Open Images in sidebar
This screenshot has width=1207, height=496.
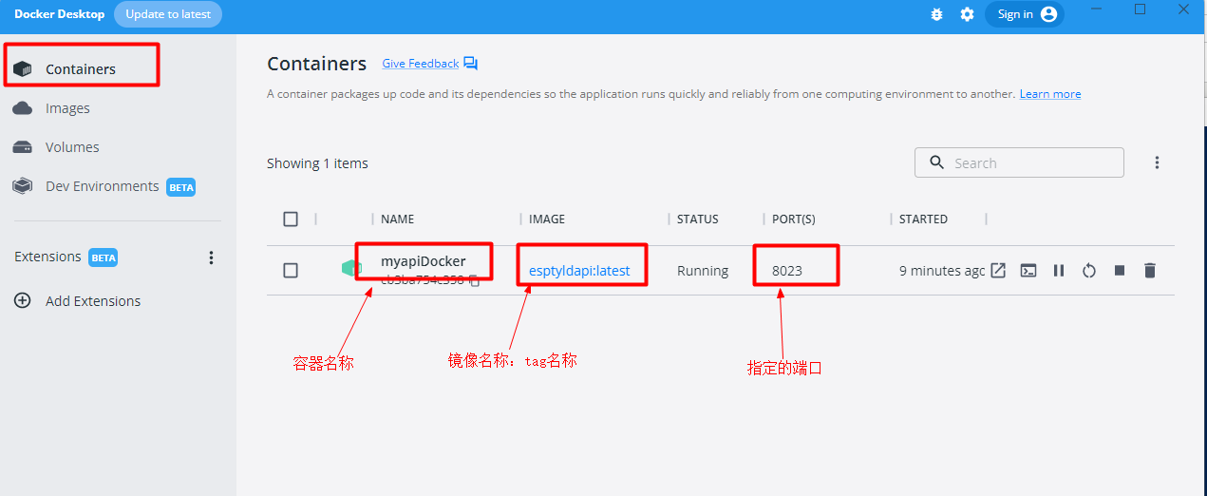pos(67,108)
